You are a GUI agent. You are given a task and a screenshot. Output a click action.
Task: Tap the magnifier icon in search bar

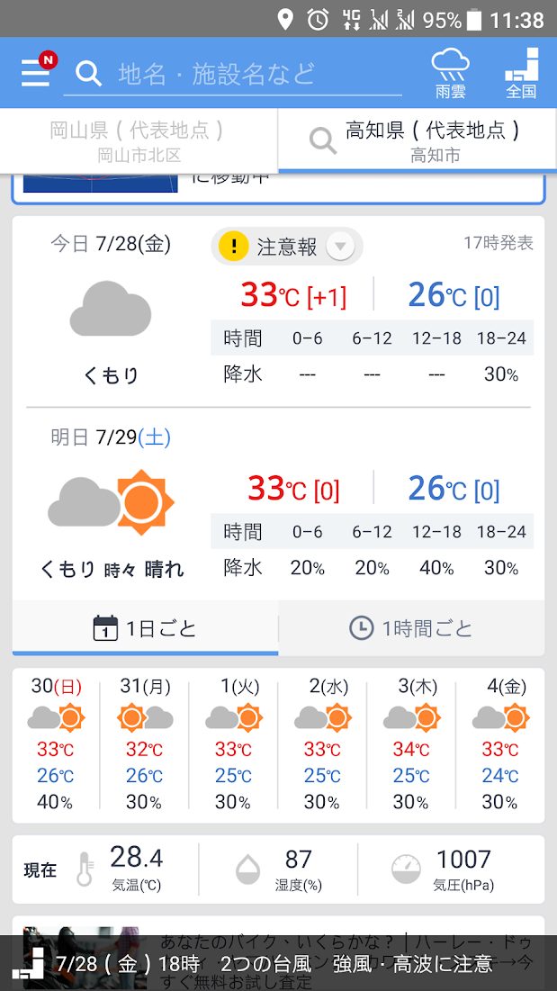88,73
